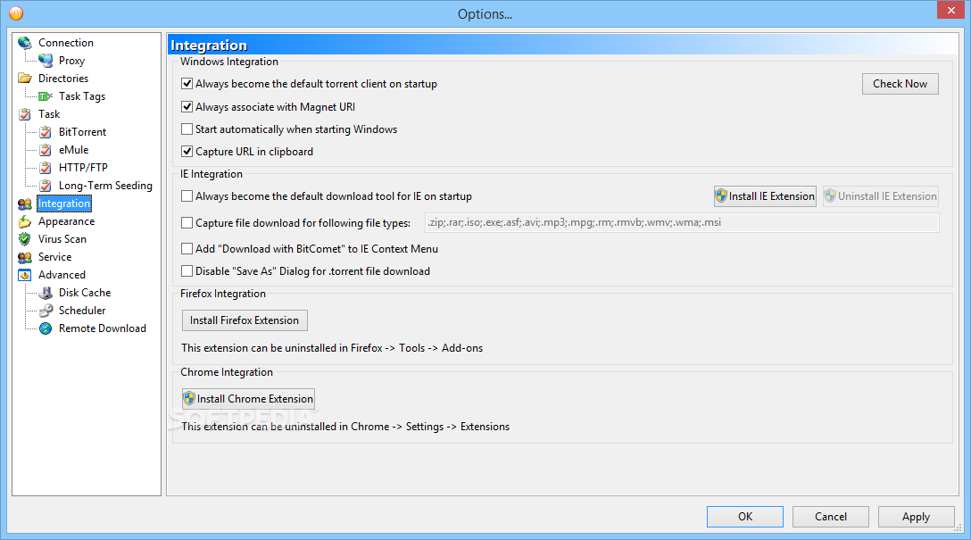Click the Directories folder icon

click(x=25, y=79)
